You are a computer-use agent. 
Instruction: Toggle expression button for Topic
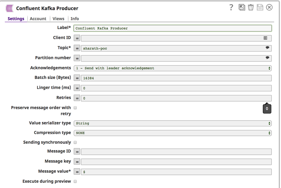[77, 48]
